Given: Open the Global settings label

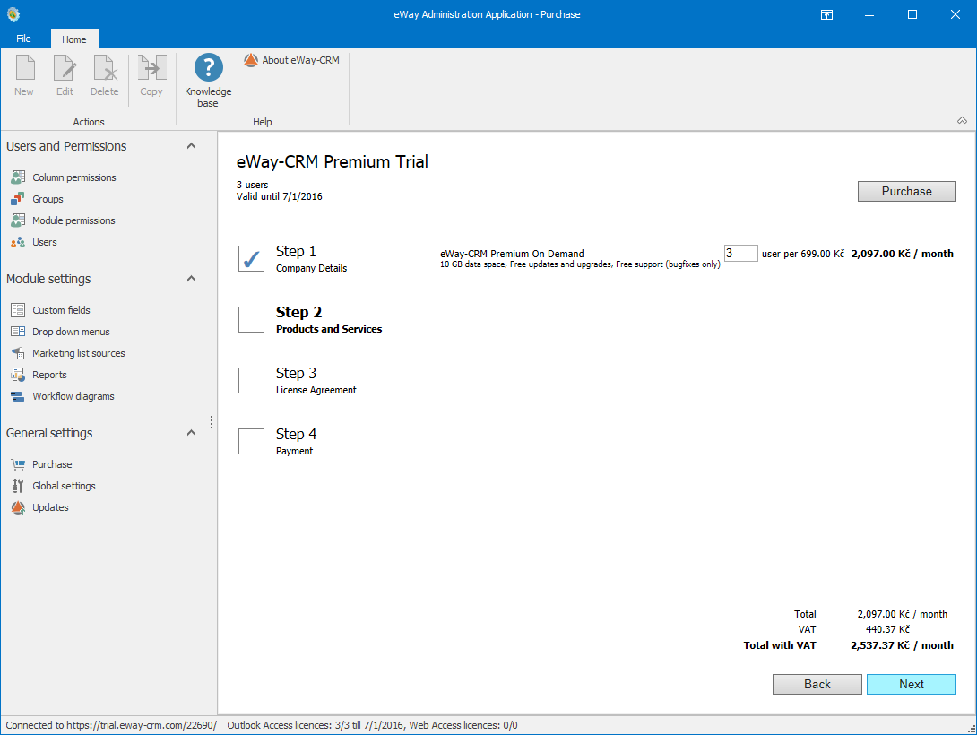Looking at the screenshot, I should click(x=65, y=486).
